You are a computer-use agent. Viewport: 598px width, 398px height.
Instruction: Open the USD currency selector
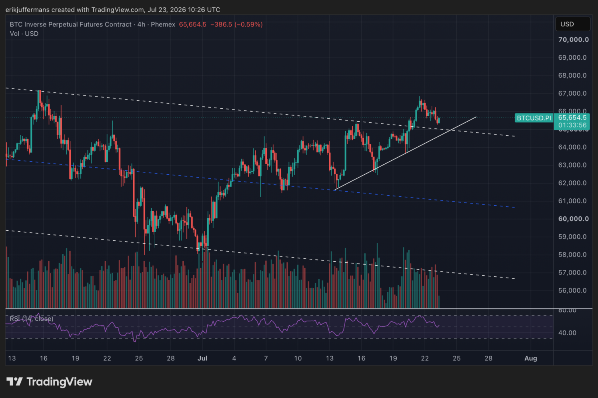[x=573, y=24]
